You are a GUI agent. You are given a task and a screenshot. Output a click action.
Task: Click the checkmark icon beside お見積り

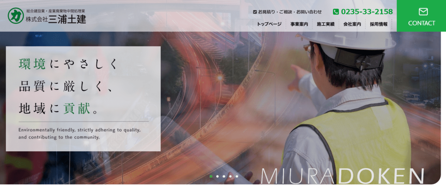(x=255, y=12)
